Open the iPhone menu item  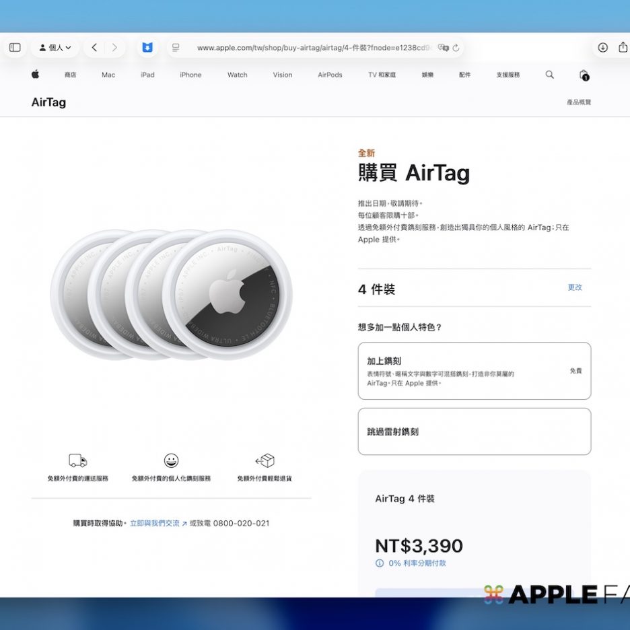190,75
